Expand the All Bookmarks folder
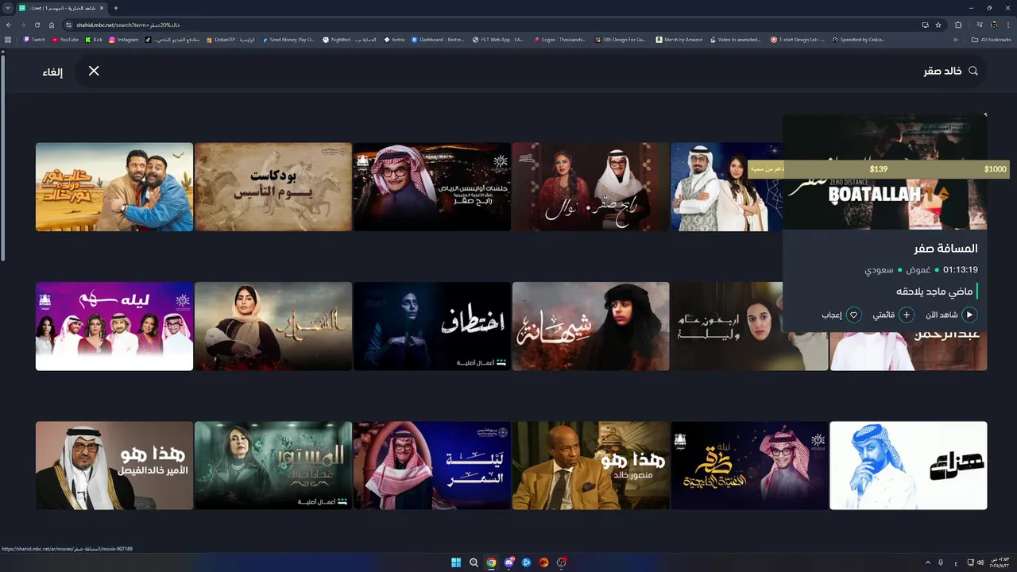This screenshot has height=572, width=1017. tap(992, 39)
